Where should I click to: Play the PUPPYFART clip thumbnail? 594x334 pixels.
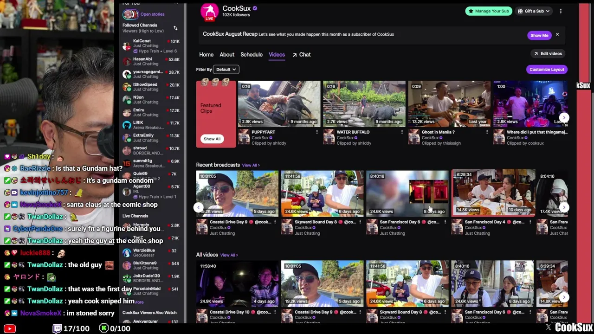(x=279, y=104)
